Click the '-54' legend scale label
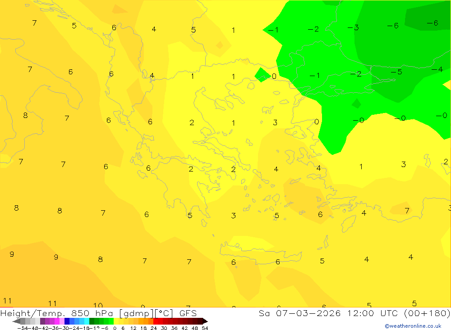This screenshot has height=330, width=451. click(23, 328)
